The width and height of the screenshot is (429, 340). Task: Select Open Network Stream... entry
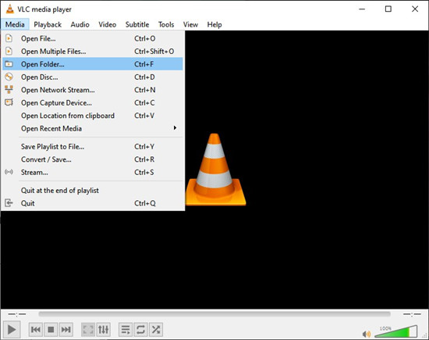pos(93,90)
